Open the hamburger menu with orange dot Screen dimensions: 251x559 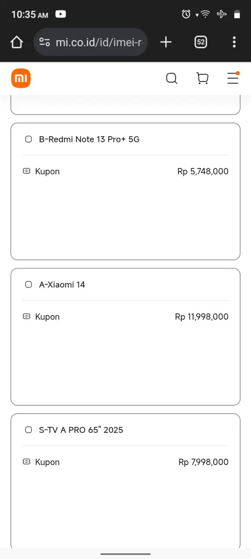pyautogui.click(x=234, y=78)
